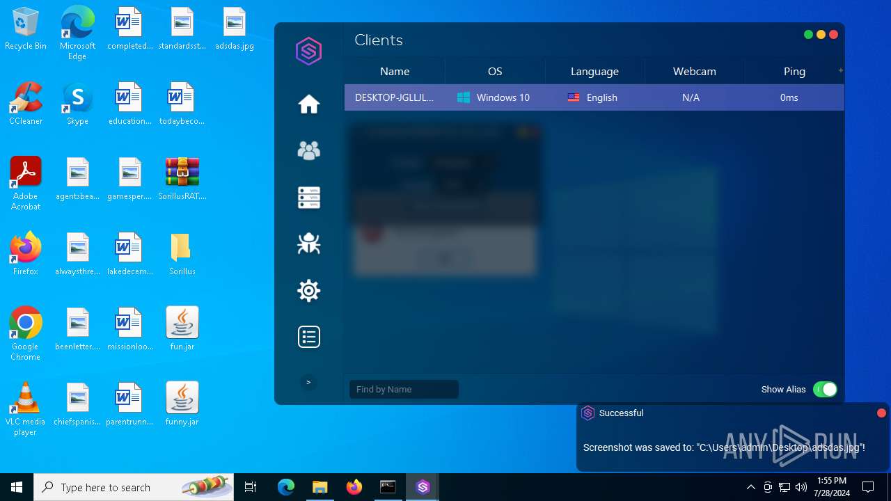Sort clients by OS column header
This screenshot has height=501, width=891.
pos(495,72)
